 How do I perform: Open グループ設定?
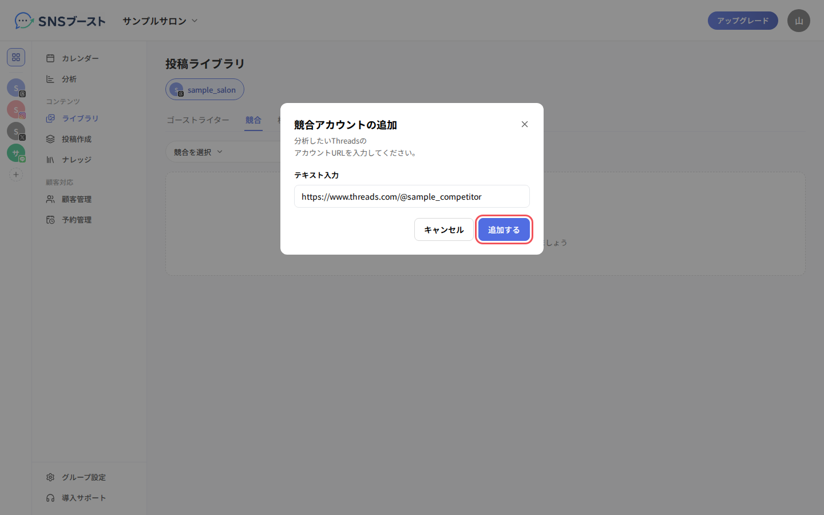[x=89, y=477]
